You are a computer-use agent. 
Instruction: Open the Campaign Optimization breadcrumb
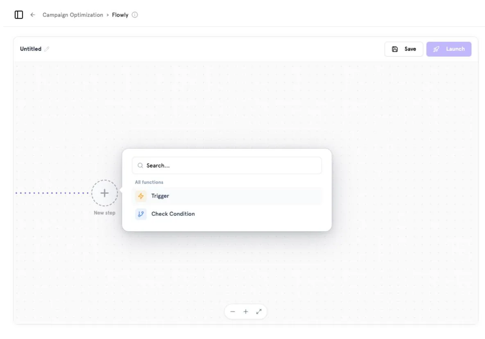coord(73,15)
